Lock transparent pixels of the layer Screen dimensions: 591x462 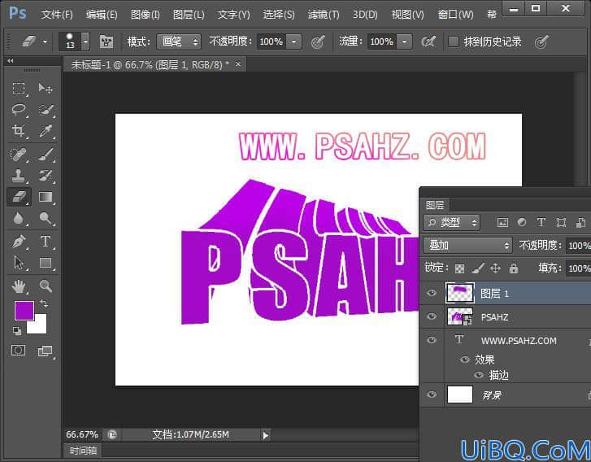click(459, 268)
